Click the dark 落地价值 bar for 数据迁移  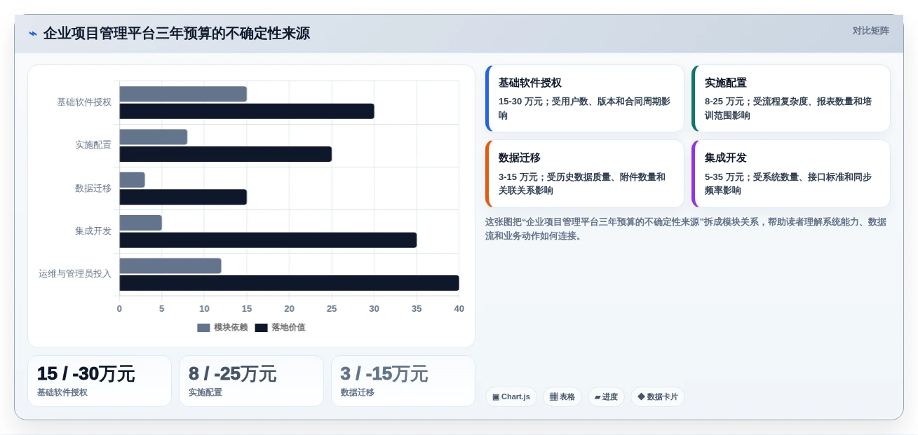point(183,197)
